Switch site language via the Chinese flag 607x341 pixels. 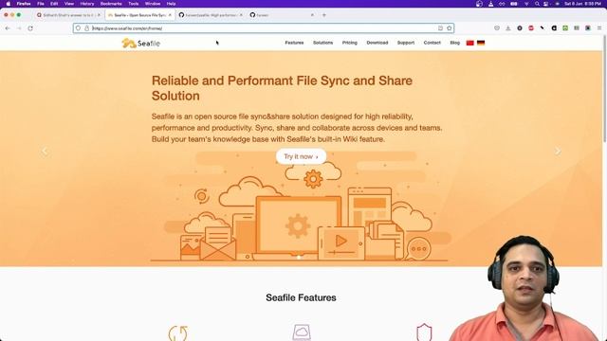[x=470, y=43]
